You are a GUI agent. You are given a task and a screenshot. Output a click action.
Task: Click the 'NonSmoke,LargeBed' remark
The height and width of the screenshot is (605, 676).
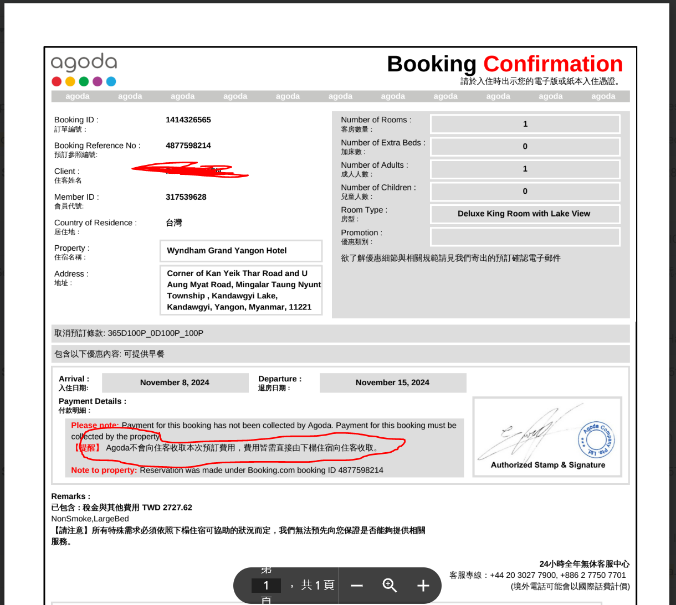(90, 519)
